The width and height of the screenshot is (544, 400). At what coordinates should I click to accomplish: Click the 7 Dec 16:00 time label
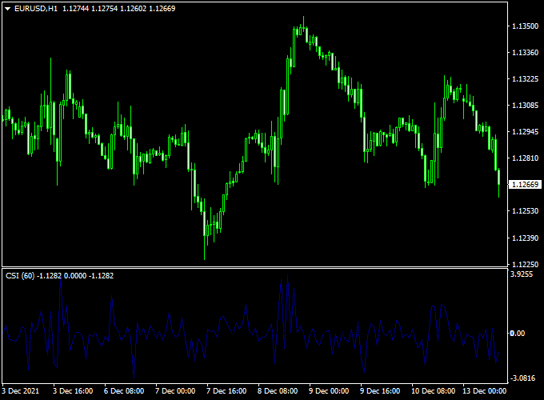click(x=227, y=391)
